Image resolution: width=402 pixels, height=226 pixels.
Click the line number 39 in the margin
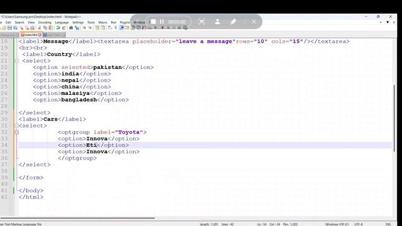(x=4, y=178)
